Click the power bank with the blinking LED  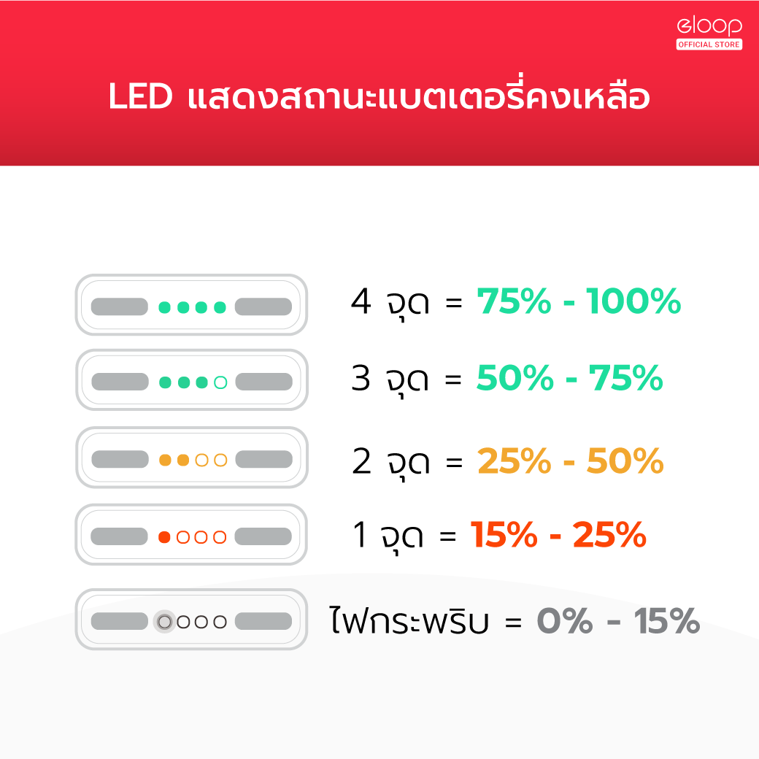191,621
